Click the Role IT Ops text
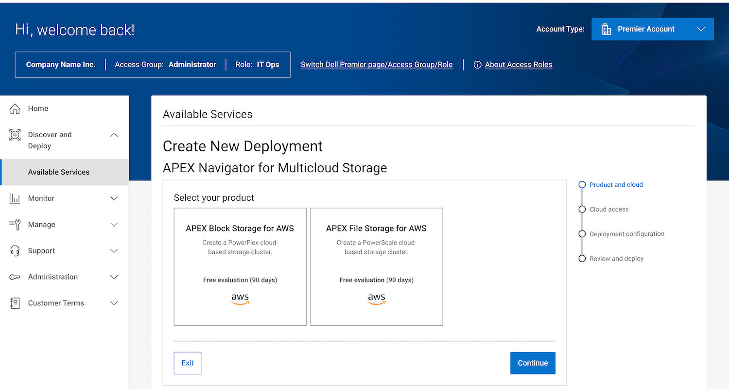 tap(257, 65)
